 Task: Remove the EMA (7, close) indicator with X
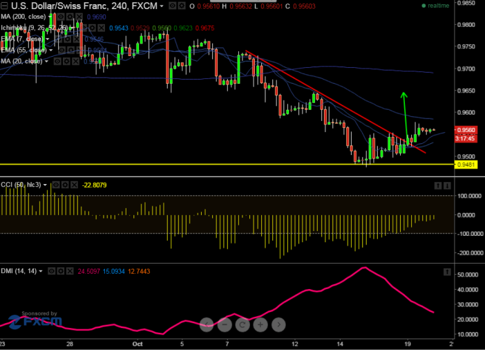tap(77, 39)
